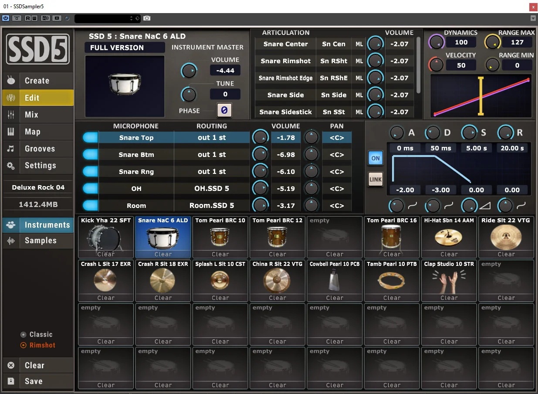Click the articulation list scrollbar
Viewport: 538px width, 394px height.
[x=419, y=65]
